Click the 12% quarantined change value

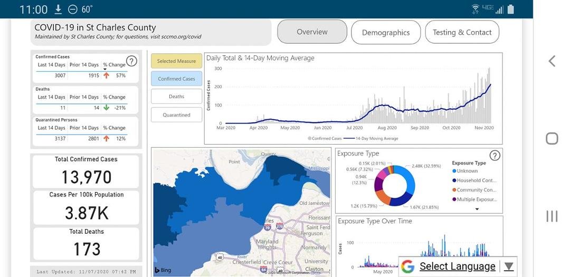tap(121, 138)
